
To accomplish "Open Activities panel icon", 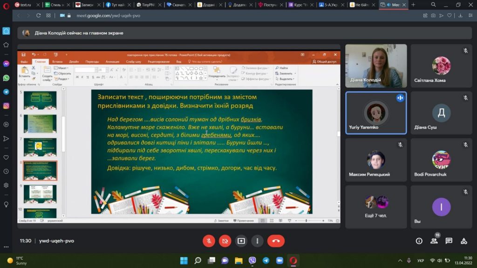I will click(463, 241).
